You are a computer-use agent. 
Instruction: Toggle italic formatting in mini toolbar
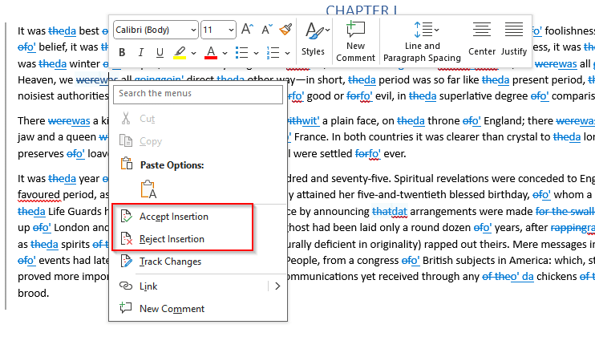141,52
